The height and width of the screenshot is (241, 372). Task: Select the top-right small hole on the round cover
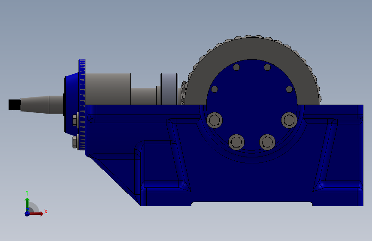click(267, 67)
